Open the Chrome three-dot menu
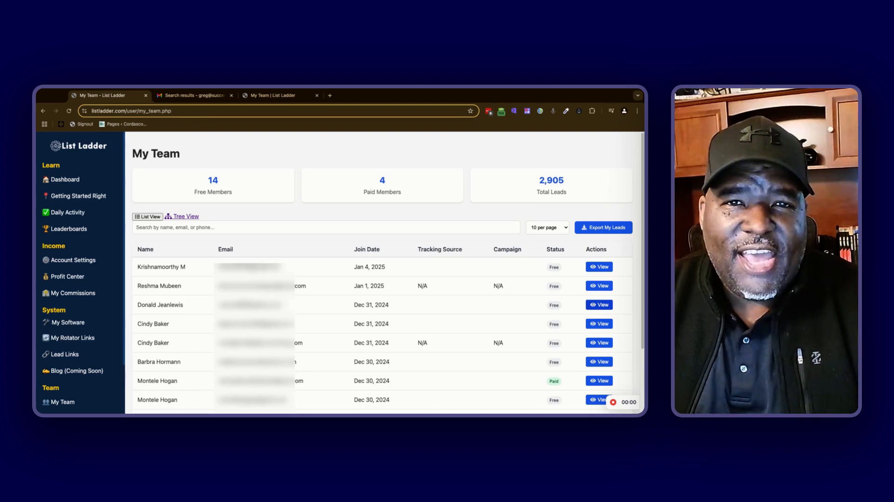The height and width of the screenshot is (502, 894). click(637, 111)
